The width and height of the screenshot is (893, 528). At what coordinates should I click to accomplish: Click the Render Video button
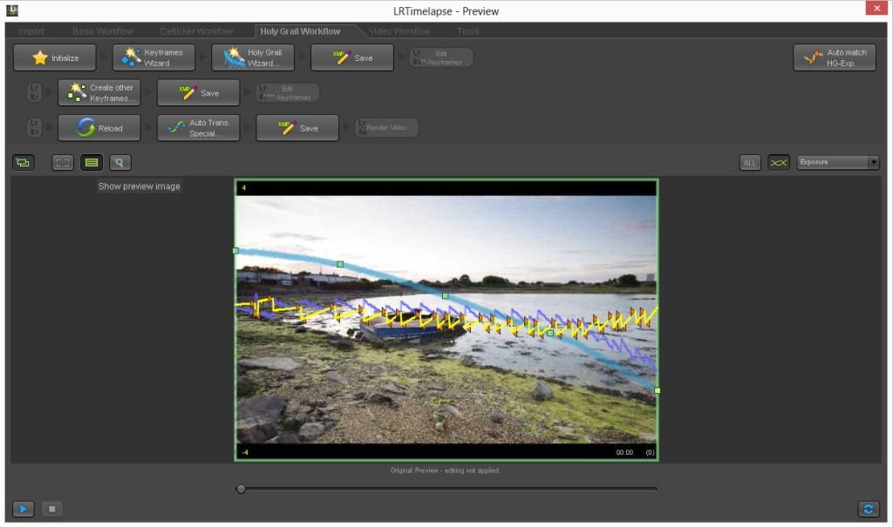tap(386, 127)
